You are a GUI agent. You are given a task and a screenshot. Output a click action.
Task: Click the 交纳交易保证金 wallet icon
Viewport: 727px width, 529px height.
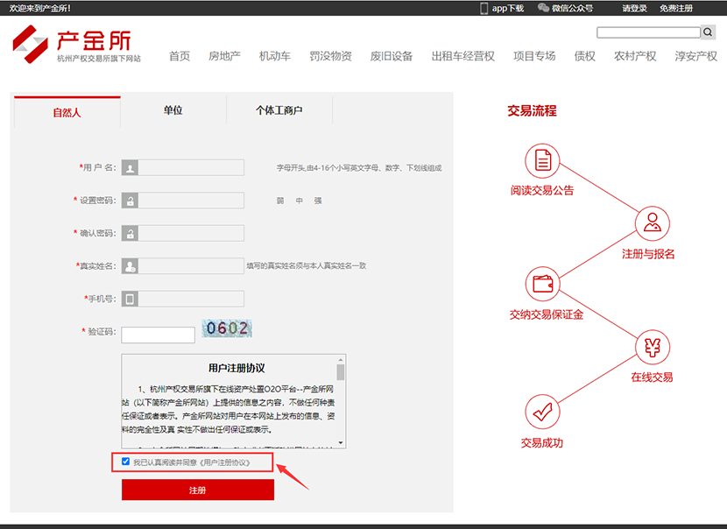[x=542, y=284]
